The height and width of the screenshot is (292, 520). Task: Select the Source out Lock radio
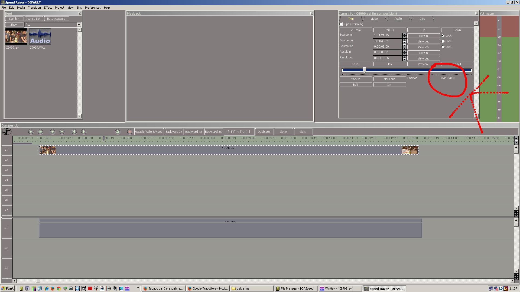tap(443, 41)
